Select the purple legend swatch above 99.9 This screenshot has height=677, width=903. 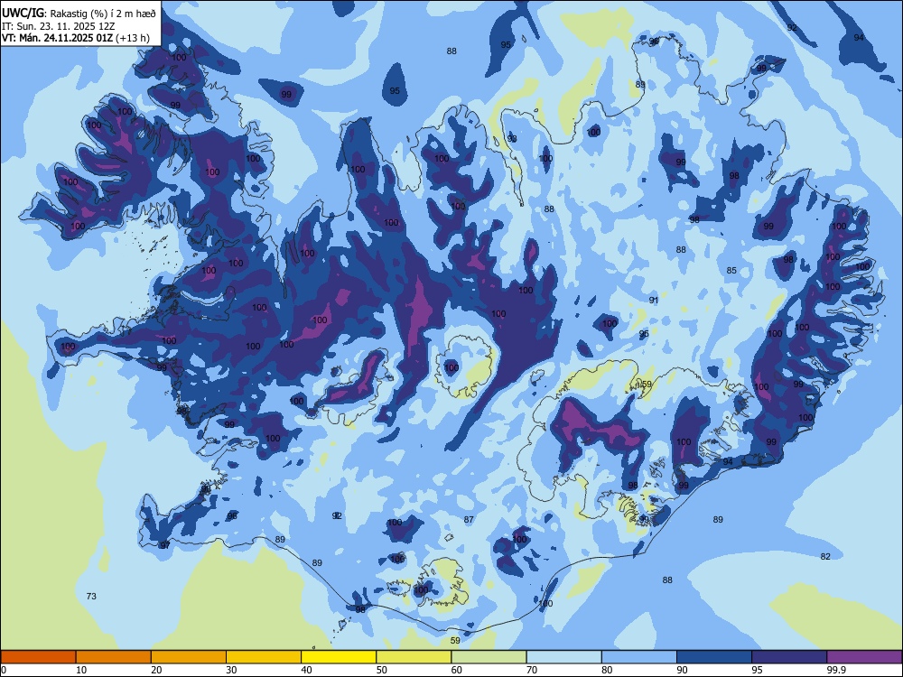coord(864,657)
